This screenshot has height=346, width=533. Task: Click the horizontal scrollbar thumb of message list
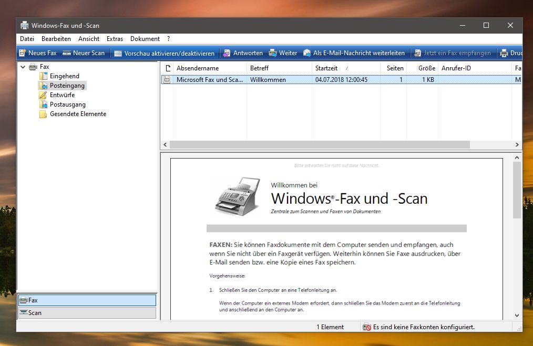pyautogui.click(x=320, y=144)
